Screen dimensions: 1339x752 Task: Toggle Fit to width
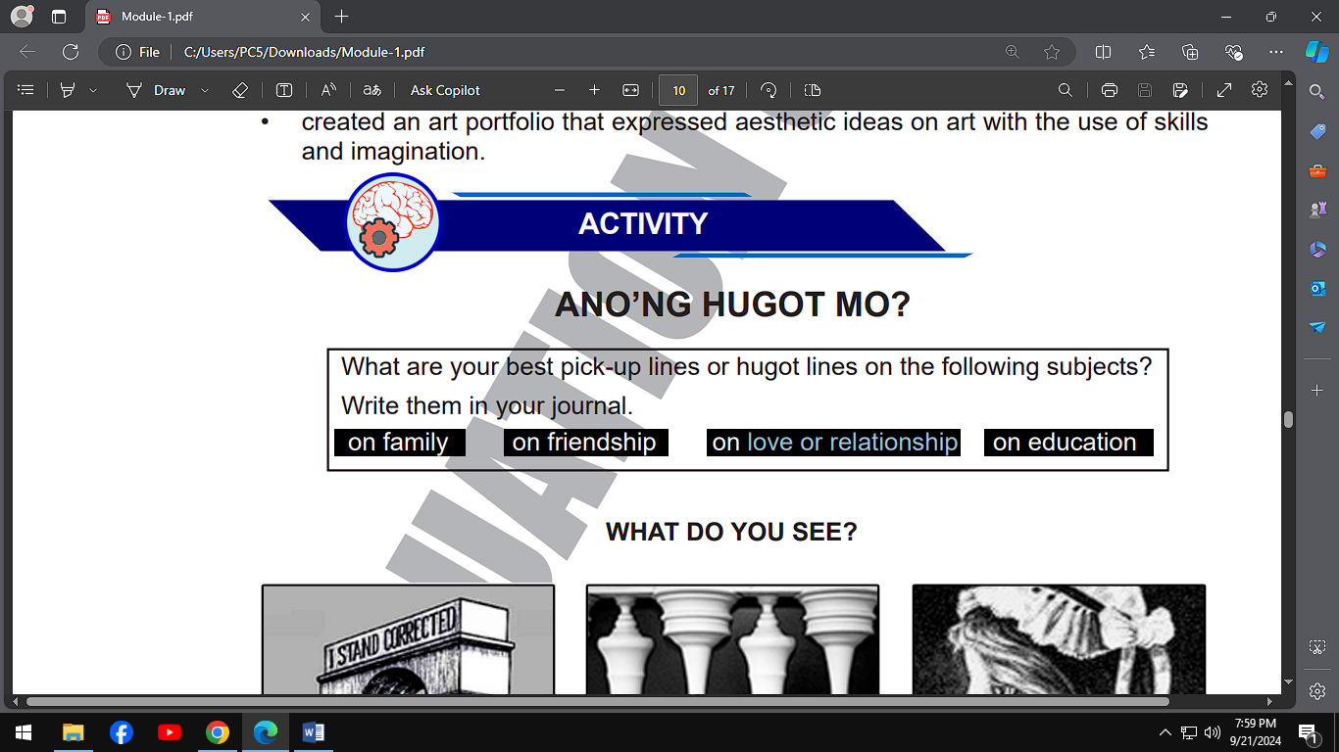tap(630, 90)
